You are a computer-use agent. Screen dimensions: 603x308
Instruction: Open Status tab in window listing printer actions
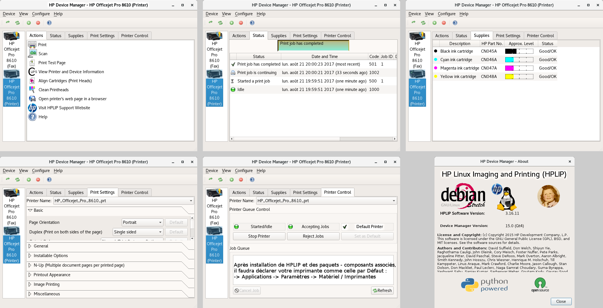pyautogui.click(x=56, y=36)
